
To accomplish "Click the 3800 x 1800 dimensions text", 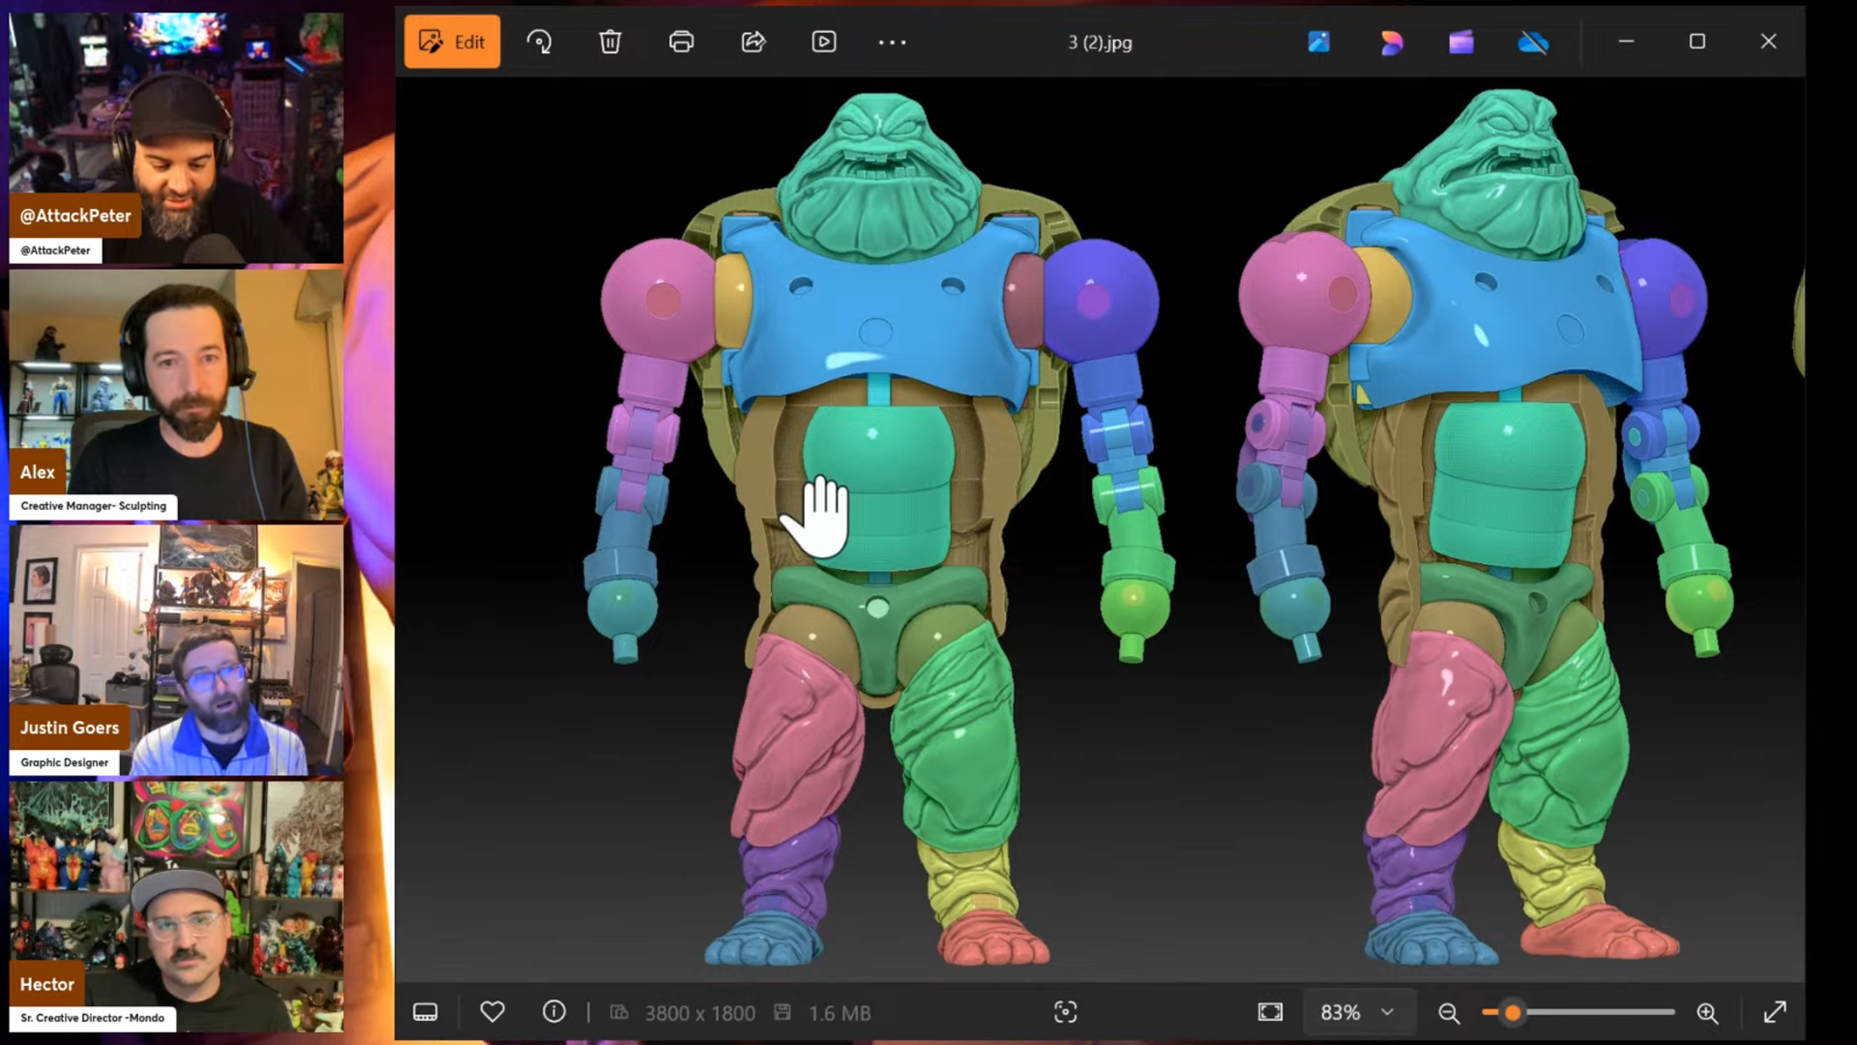I will (x=700, y=1013).
